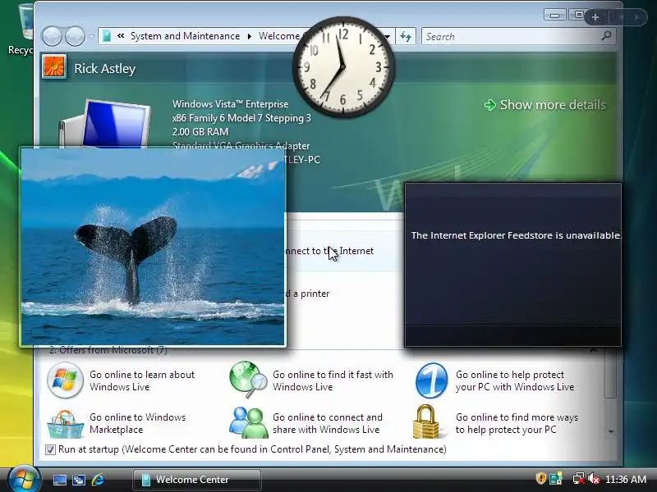657x492 pixels.
Task: Open Go online to find it fast
Action: pos(333,380)
